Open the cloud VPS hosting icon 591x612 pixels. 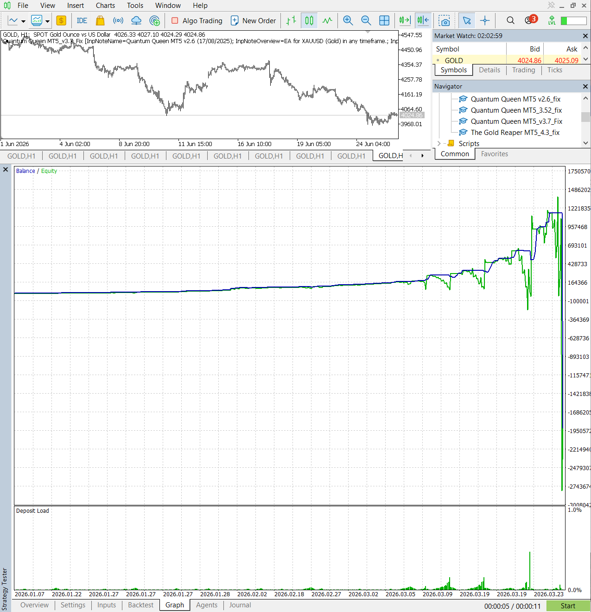136,20
